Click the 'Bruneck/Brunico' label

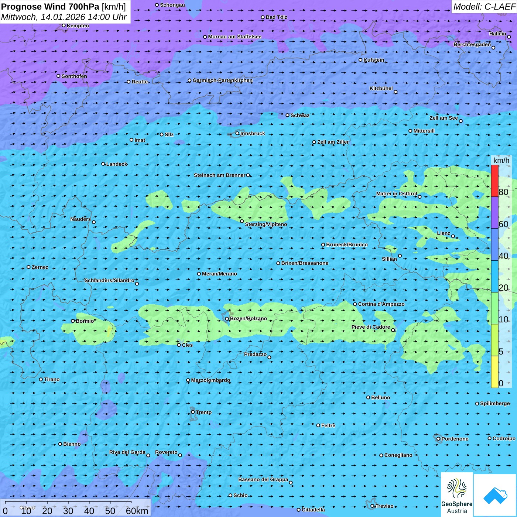347,244
